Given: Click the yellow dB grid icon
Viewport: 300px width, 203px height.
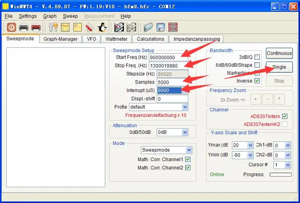Looking at the screenshot, I should 78,27.
